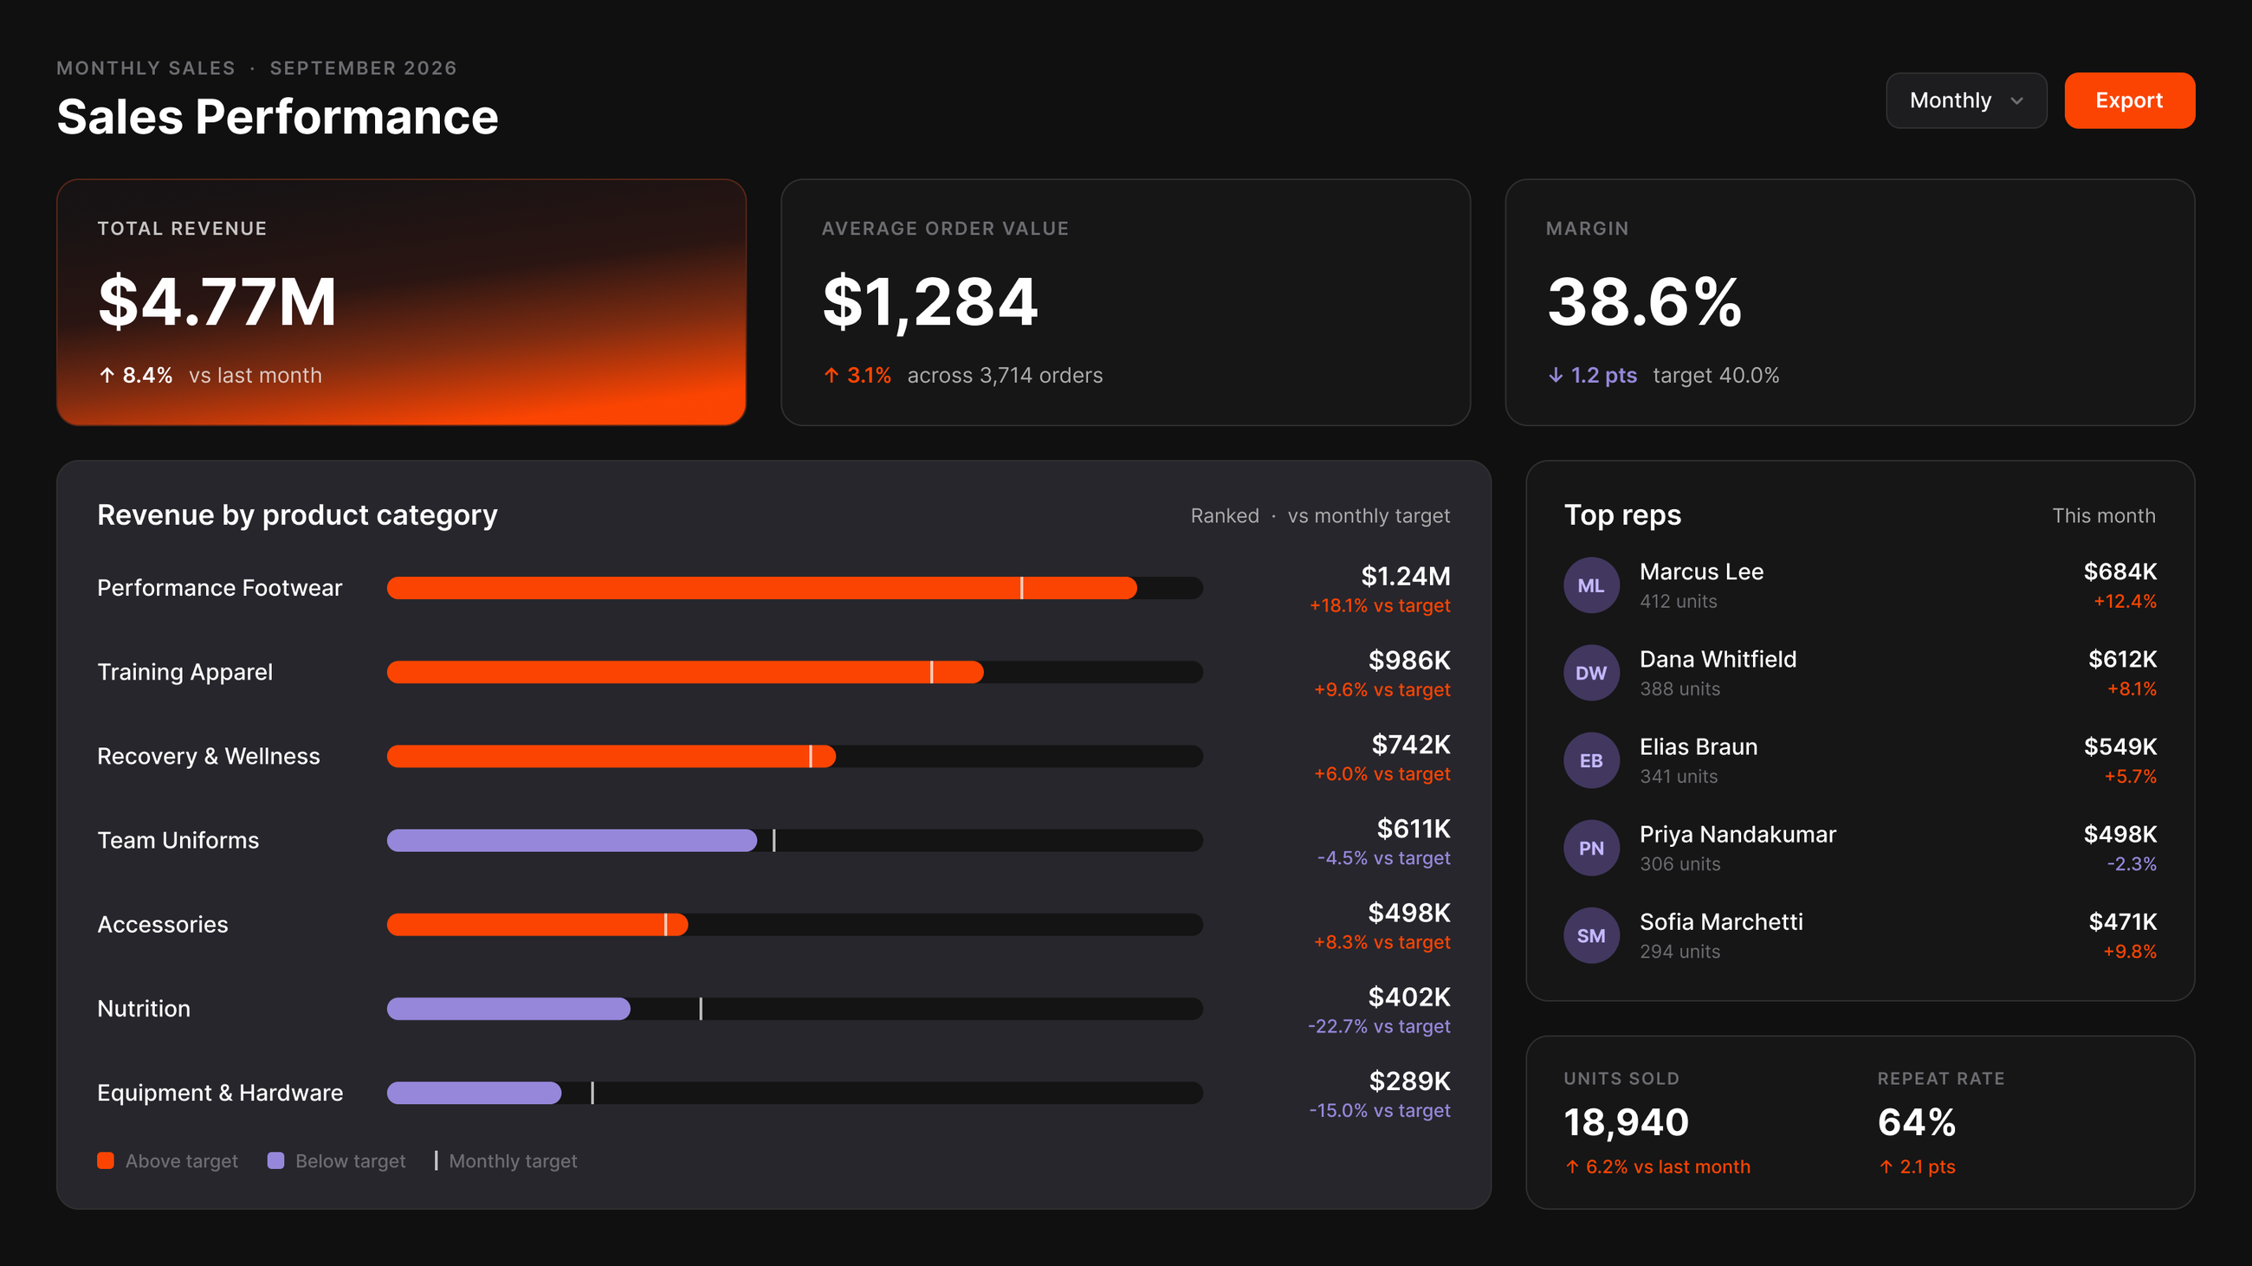Screen dimensions: 2252x1266
Task: Click the DW avatar for Dana Whitfield
Action: pos(1591,673)
